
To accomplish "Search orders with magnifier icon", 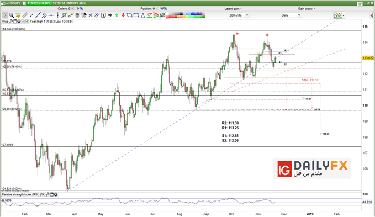I will [81, 9].
